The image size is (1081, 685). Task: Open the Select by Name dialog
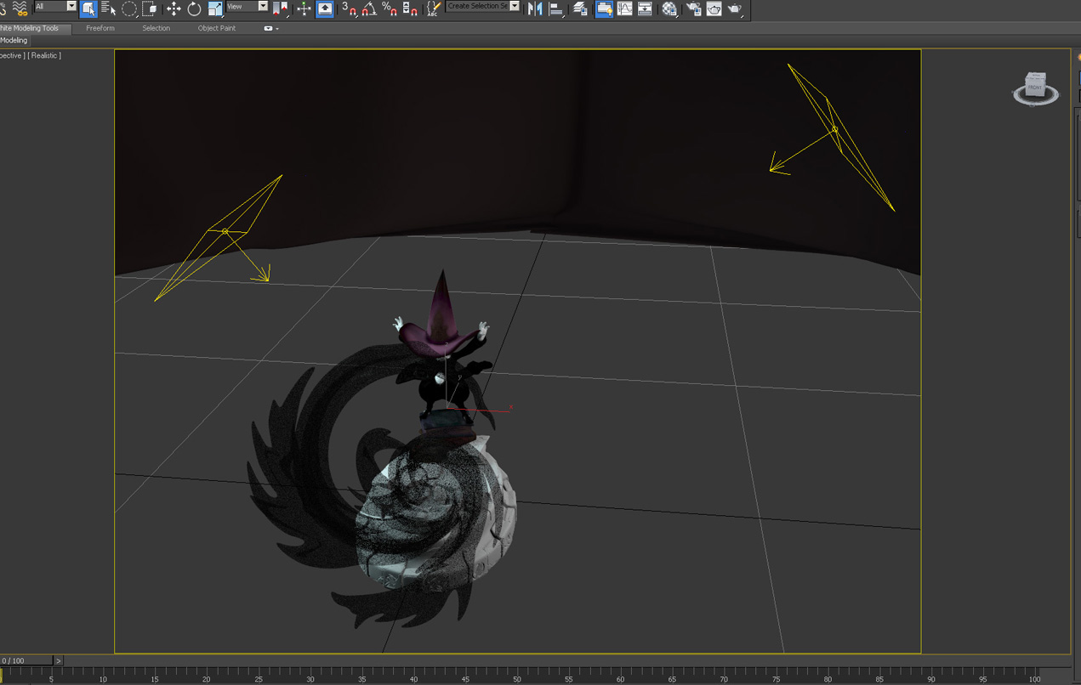point(108,8)
